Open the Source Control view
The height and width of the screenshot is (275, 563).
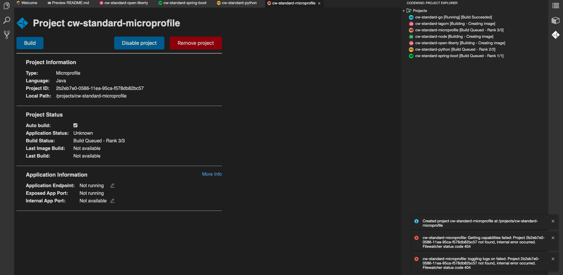tap(6, 35)
